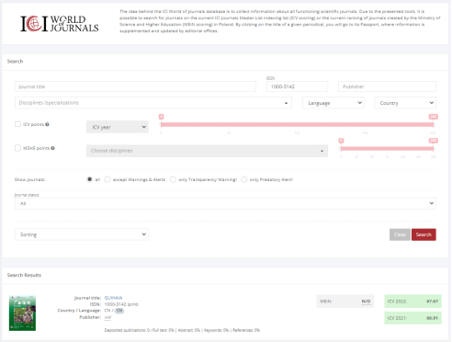Screen dimensions: 452x342
Task: Select 'only Transparency Warning' radio option
Action: click(x=173, y=179)
